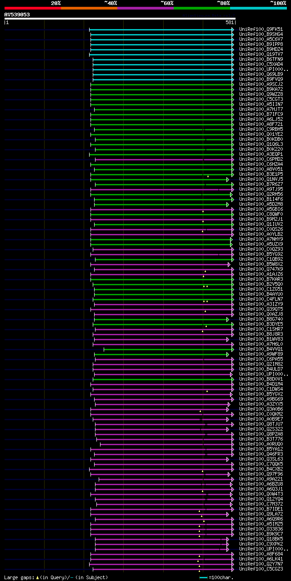Select the UniRef100_Q9LA72 label
Viewport: 291px width, 581px height.
261,514
